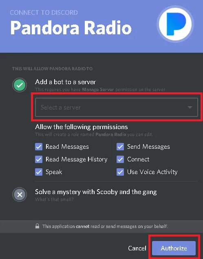Click the cannot read or send messages notice
The width and height of the screenshot is (203, 259).
click(105, 226)
